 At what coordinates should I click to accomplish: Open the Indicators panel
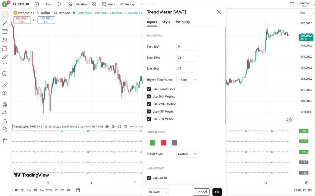pyautogui.click(x=78, y=4)
